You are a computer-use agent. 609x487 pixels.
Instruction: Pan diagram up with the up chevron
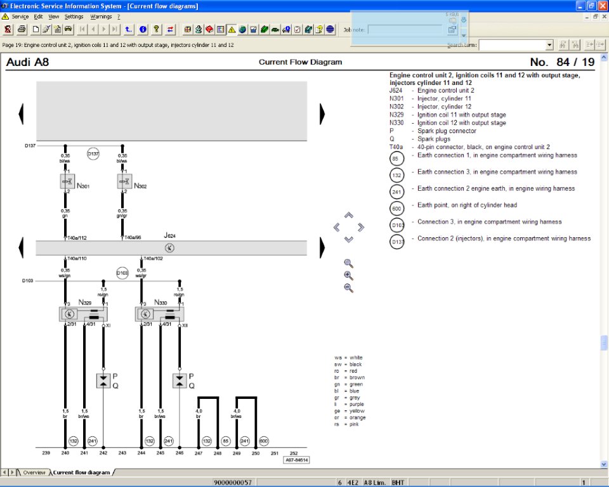[x=348, y=215]
